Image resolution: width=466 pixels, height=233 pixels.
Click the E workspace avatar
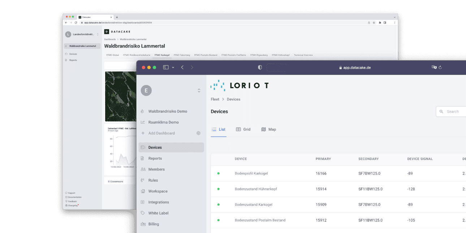[x=146, y=91]
